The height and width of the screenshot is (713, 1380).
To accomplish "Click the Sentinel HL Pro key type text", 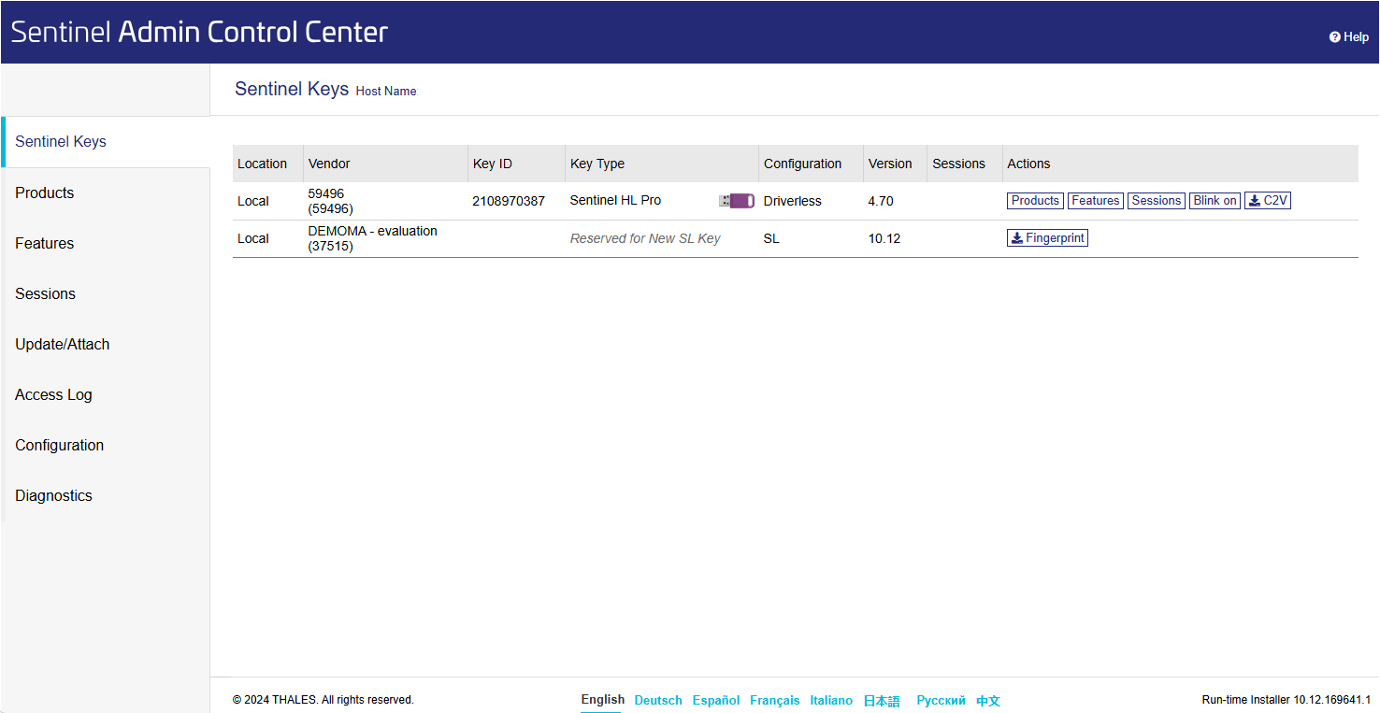I will click(615, 200).
